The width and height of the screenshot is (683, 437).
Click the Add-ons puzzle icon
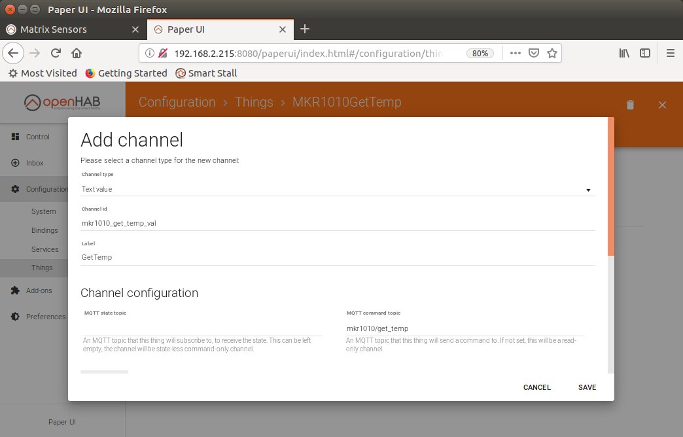tap(15, 290)
